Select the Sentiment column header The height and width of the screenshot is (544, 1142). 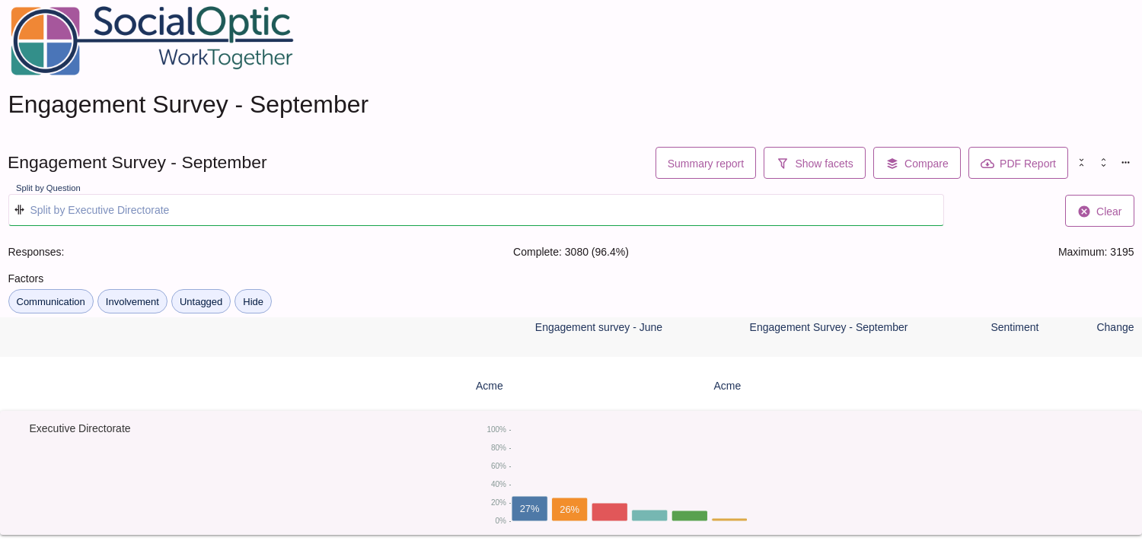(x=1014, y=327)
